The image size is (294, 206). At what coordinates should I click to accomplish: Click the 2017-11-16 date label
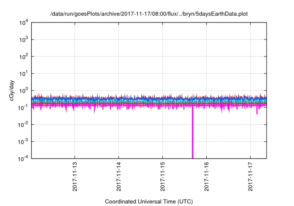pos(206,177)
